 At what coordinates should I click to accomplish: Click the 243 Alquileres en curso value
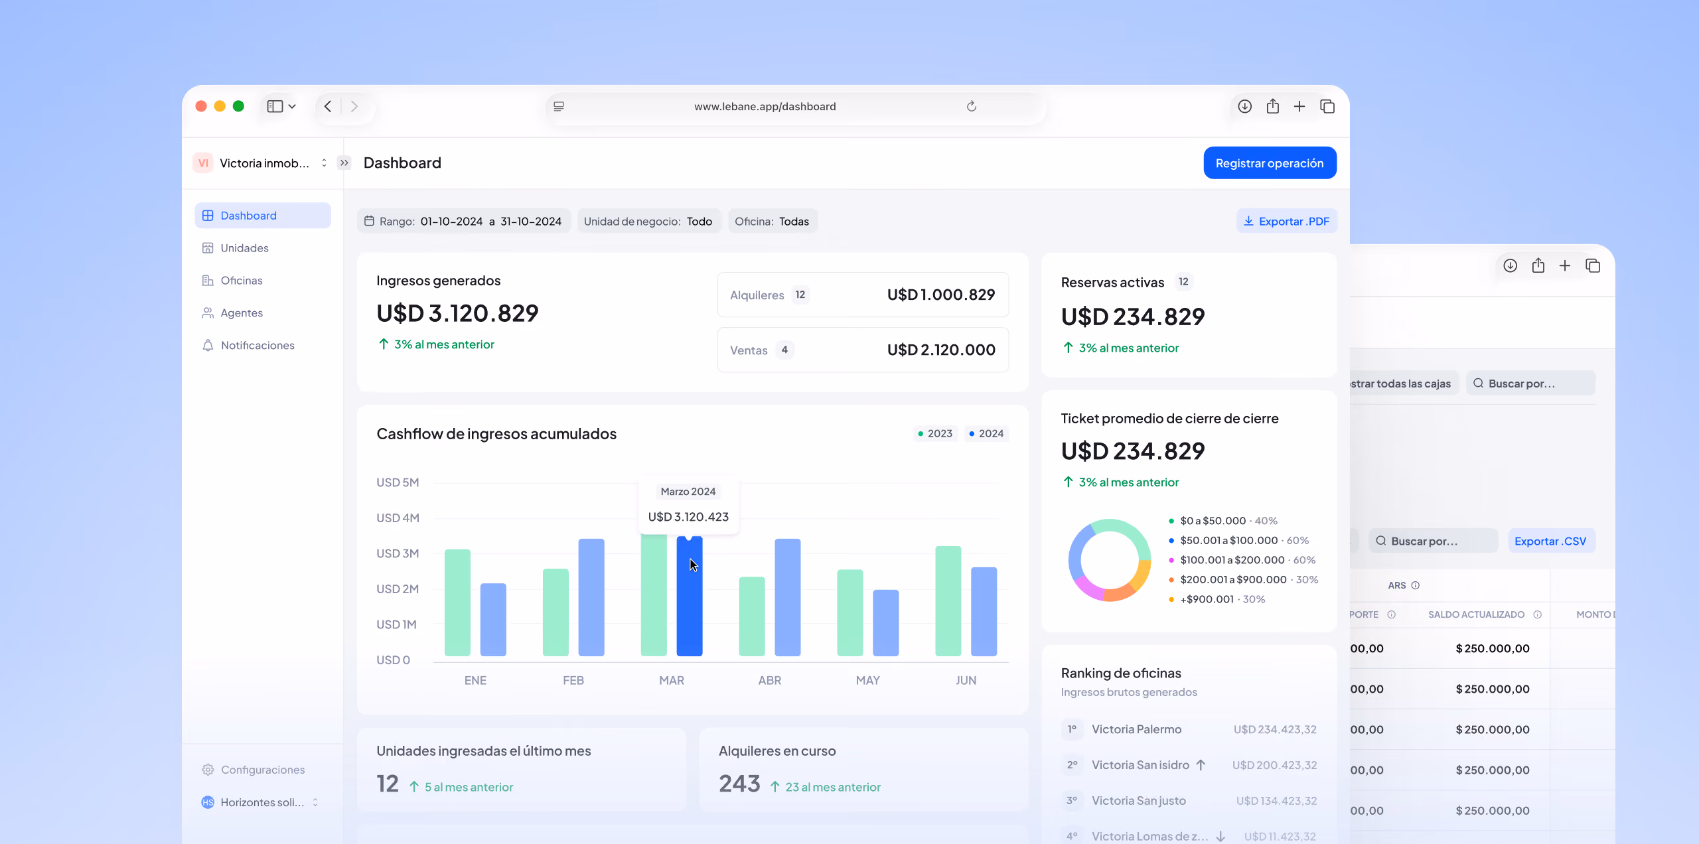739,784
